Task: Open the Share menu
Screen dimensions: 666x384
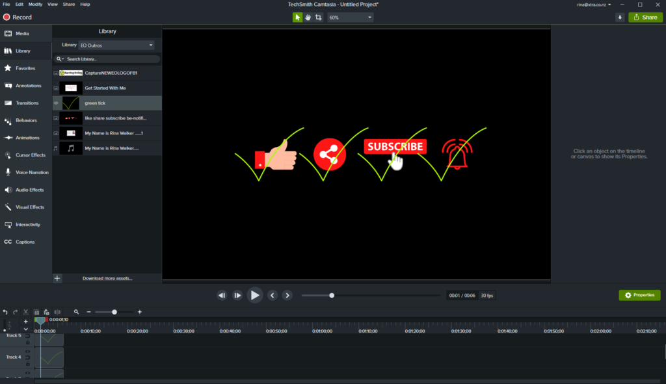Action: coord(69,5)
